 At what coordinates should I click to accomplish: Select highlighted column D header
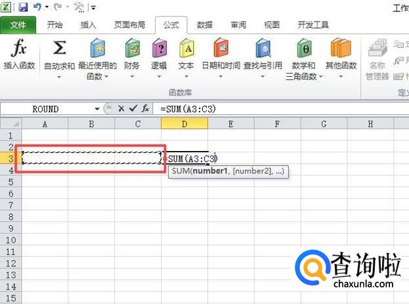pos(184,123)
